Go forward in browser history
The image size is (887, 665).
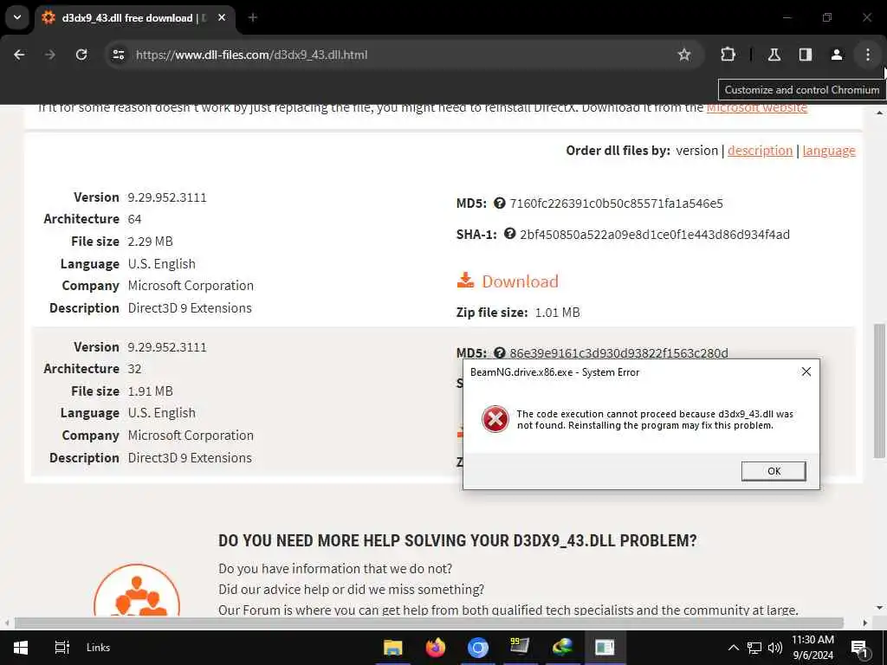pos(50,55)
